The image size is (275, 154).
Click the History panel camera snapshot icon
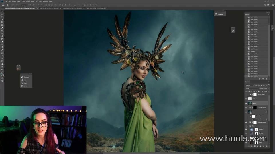point(263,79)
